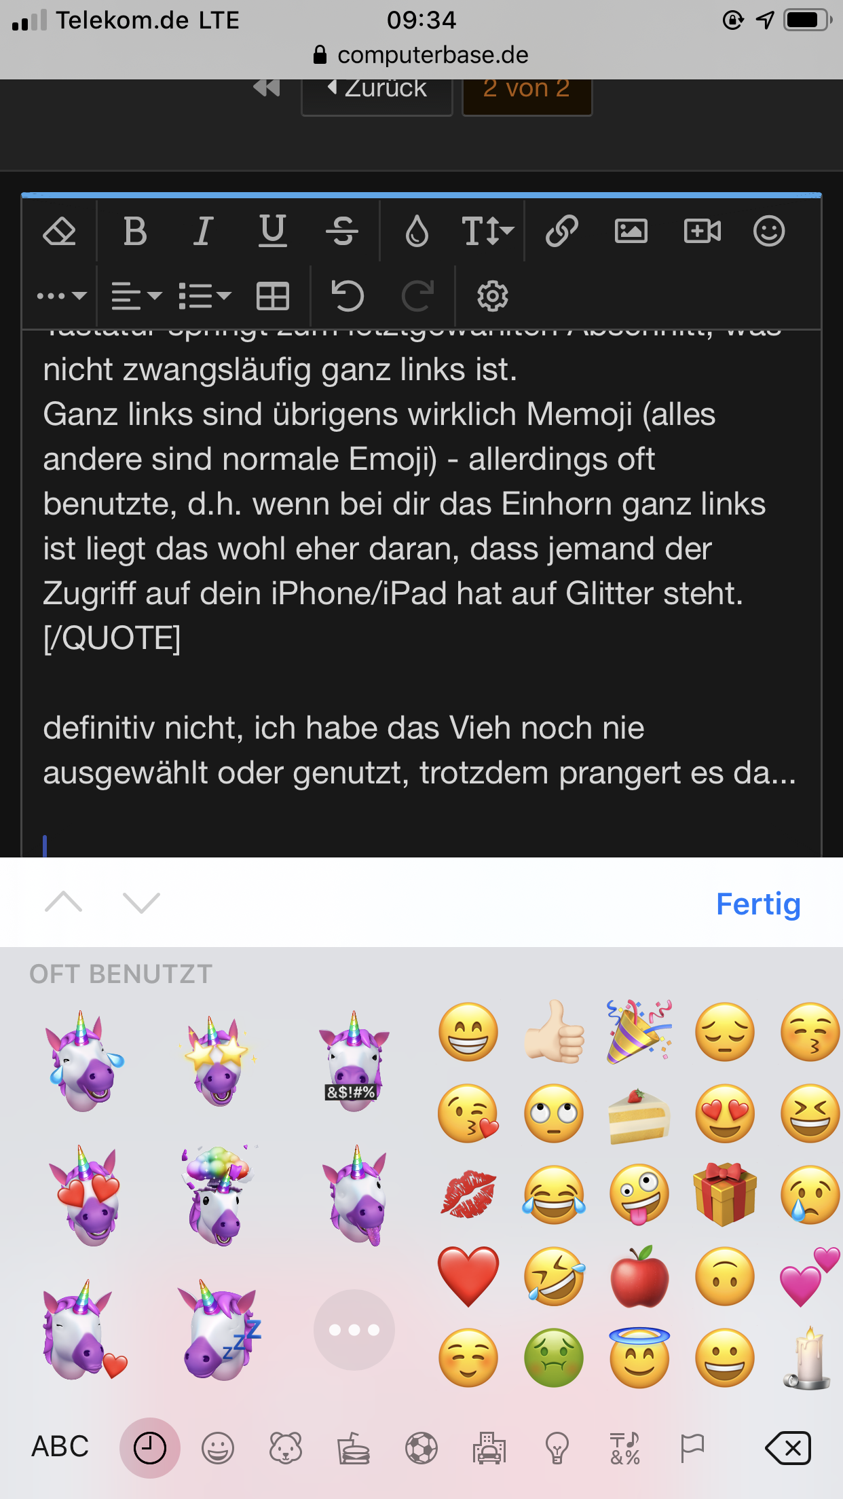Insert image using picture icon
This screenshot has width=843, height=1499.
631,232
